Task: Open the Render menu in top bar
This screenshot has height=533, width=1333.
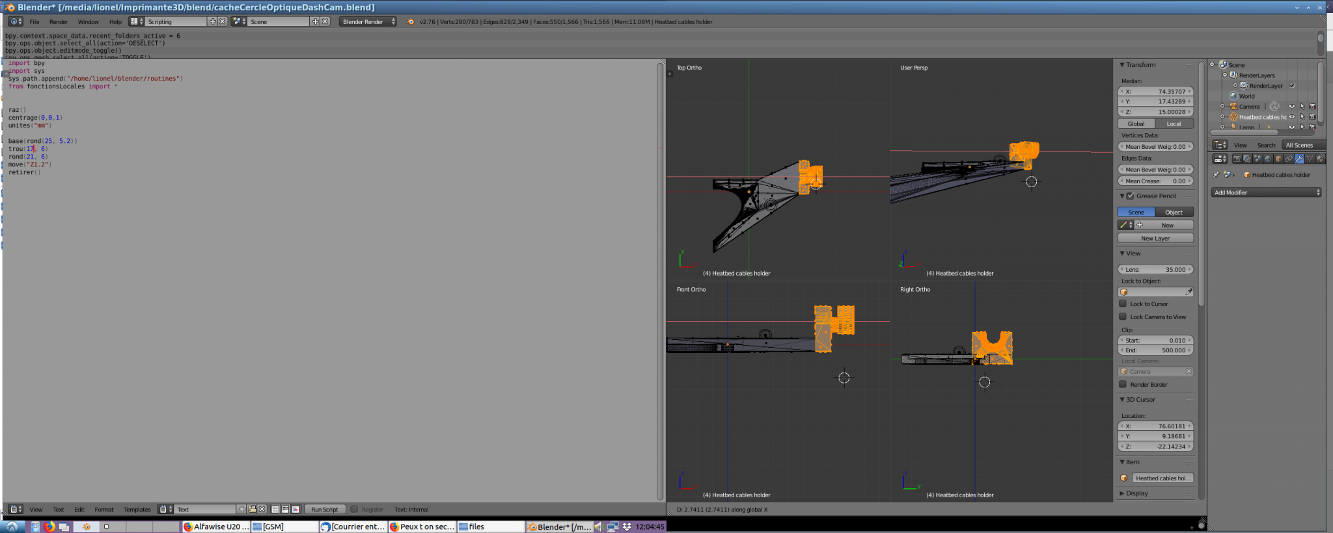Action: [x=59, y=21]
